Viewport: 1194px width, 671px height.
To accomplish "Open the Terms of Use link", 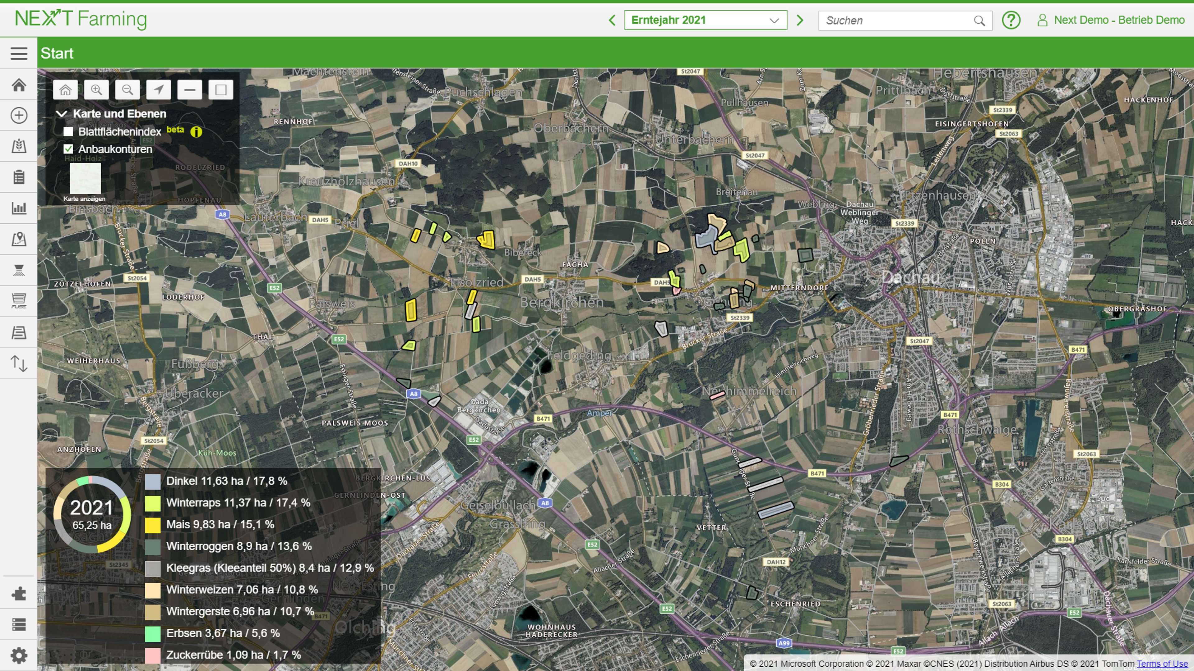I will click(x=1162, y=664).
